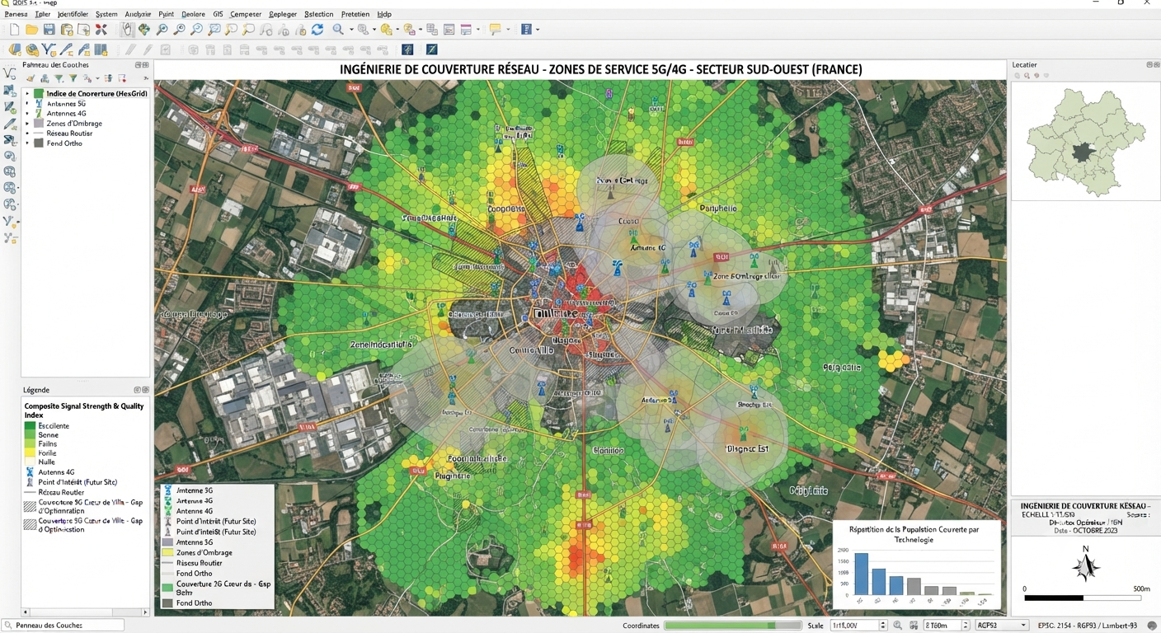Image resolution: width=1161 pixels, height=633 pixels.
Task: Open the Point menu
Action: pyautogui.click(x=166, y=14)
